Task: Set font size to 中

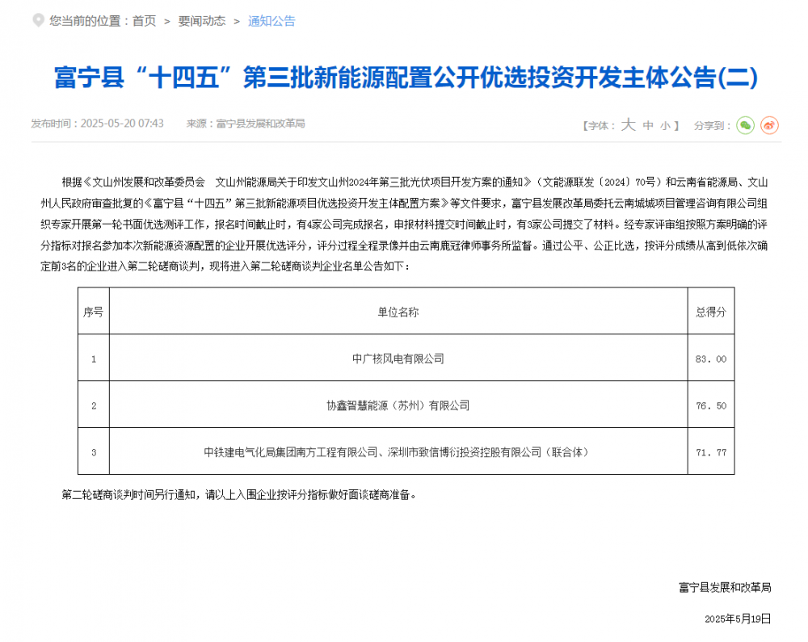Action: tap(648, 125)
